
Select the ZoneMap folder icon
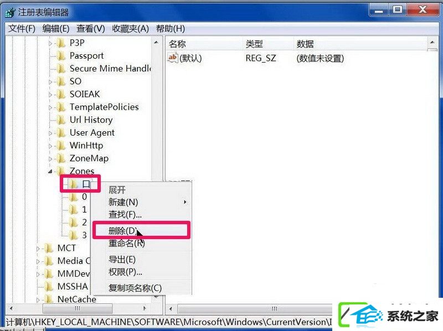pos(61,158)
